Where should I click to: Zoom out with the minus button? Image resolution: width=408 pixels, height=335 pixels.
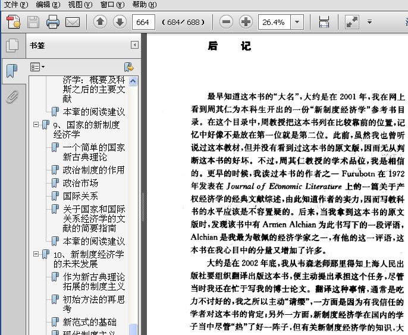[x=226, y=22]
